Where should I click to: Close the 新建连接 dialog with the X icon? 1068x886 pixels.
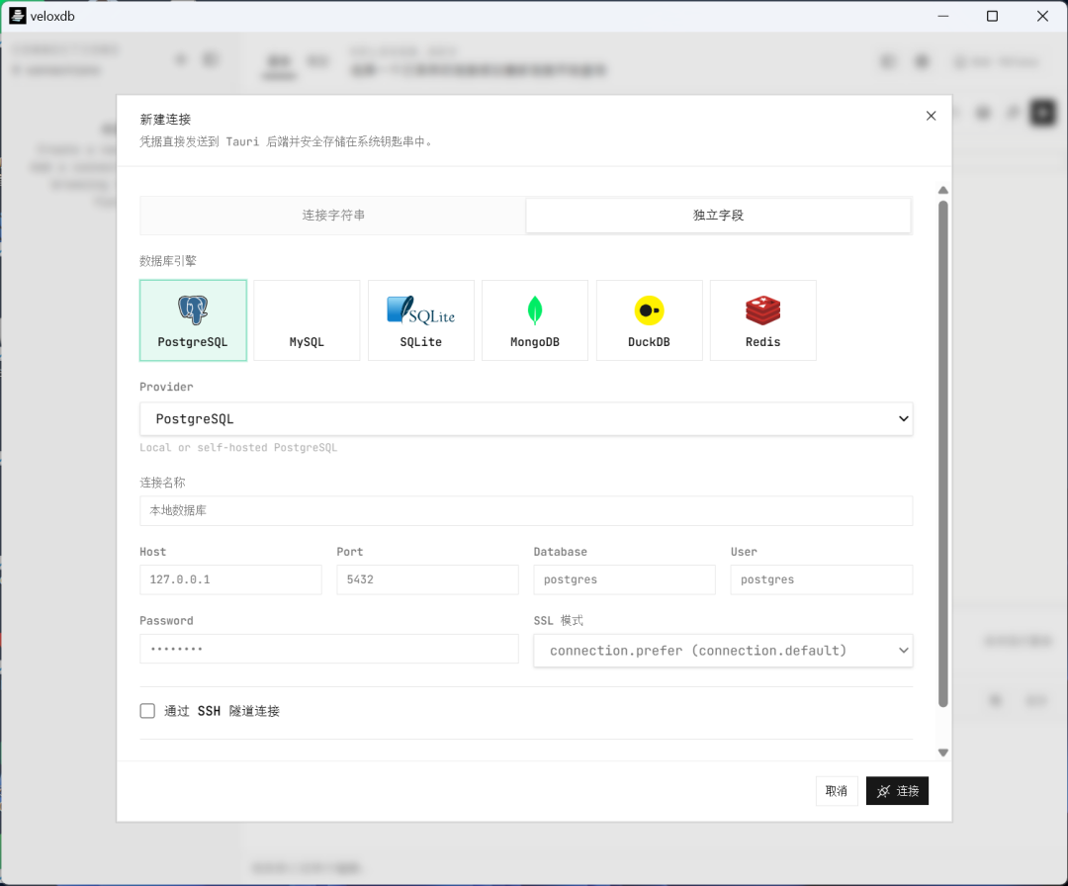(x=932, y=116)
